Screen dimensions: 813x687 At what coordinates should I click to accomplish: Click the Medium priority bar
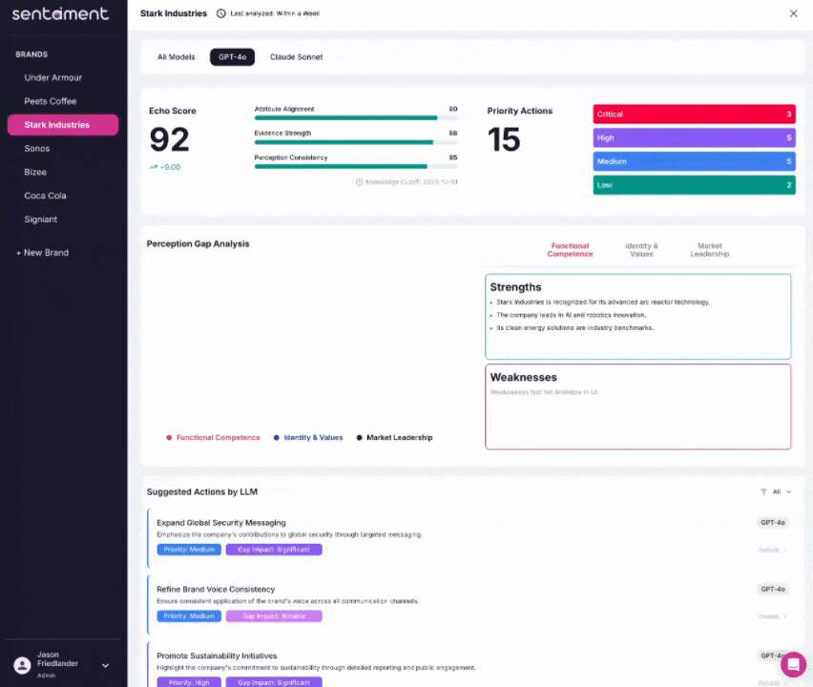tap(695, 161)
